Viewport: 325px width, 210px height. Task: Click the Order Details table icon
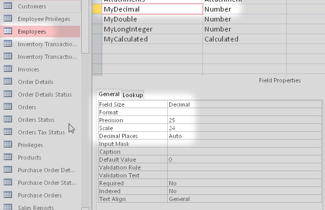(8, 82)
